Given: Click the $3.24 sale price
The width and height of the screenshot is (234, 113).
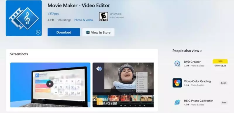Looking at the screenshot, I should [x=223, y=66].
